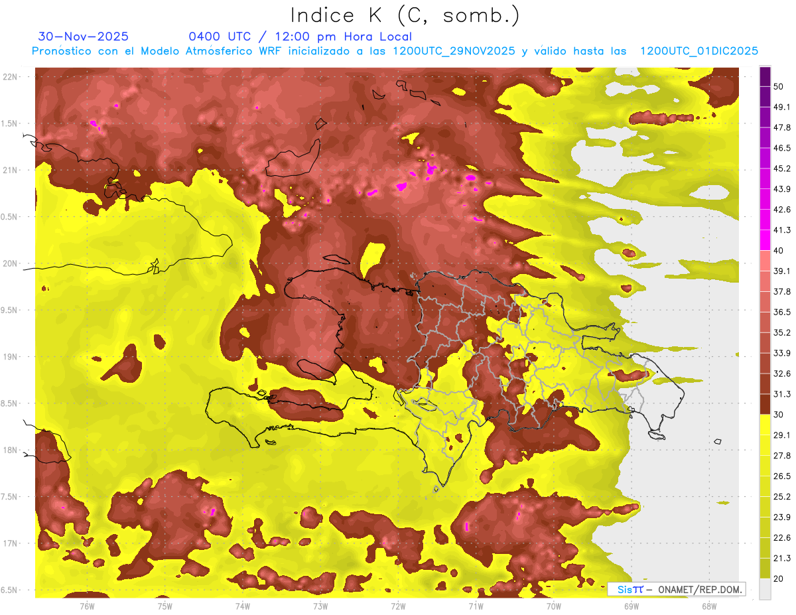The width and height of the screenshot is (796, 615).
Task: Click the '20N' latitude label
Action: tap(11, 263)
